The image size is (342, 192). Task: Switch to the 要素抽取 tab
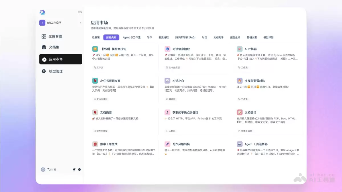tap(164, 38)
